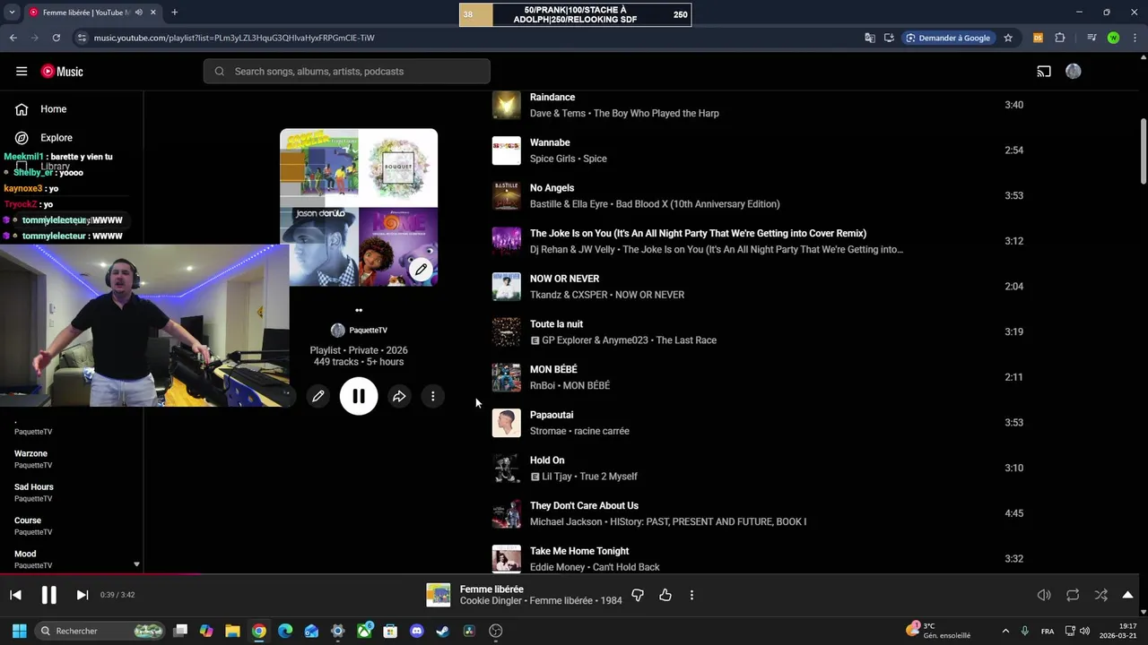Open Cookie Dingler artist link in player bar
Viewport: 1148px width, 645px height.
tap(490, 601)
